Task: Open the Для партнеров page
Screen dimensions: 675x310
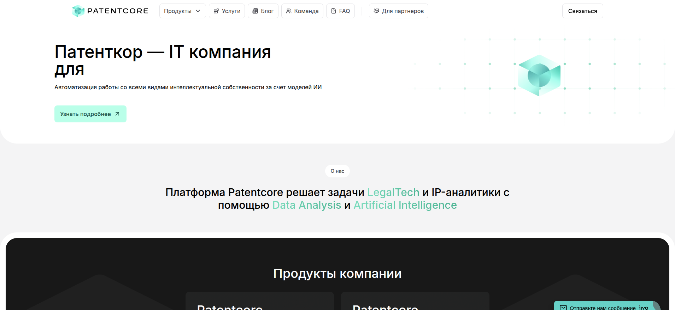Action: [399, 11]
